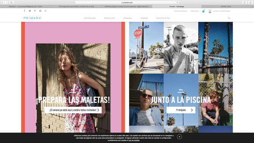Open the TIENDAS menu
254x143 pixels.
click(144, 18)
